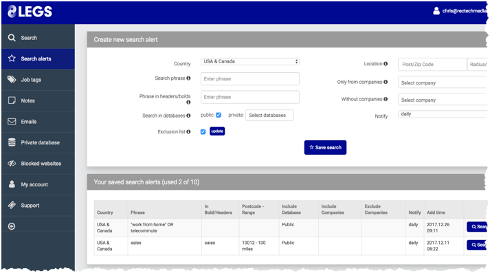Click the Emails envelope icon
The height and width of the screenshot is (273, 490).
pos(12,121)
